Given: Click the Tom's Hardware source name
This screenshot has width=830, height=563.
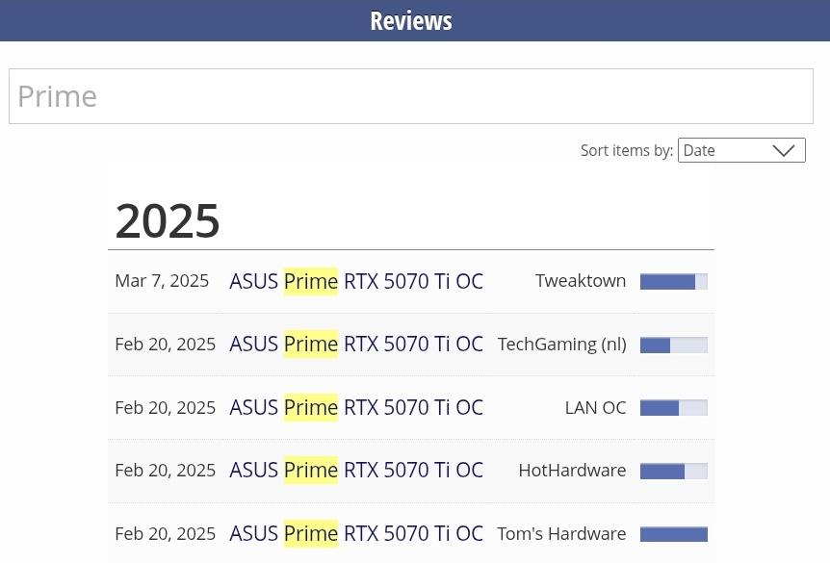Looking at the screenshot, I should (561, 533).
